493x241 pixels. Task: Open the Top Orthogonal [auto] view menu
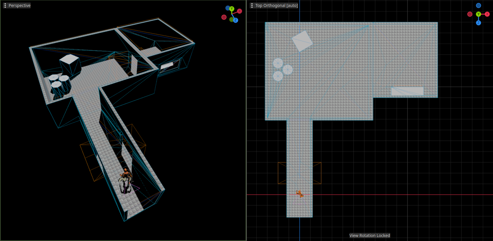[274, 5]
